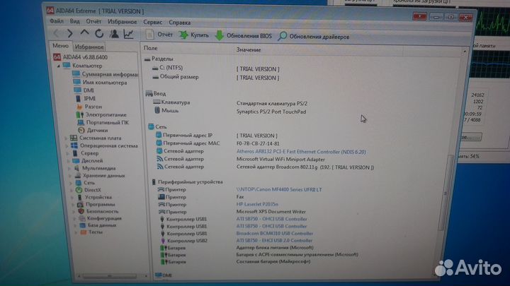510x286 pixels.
Task: Open the HP LaserJet P2035n link
Action: click(257, 204)
